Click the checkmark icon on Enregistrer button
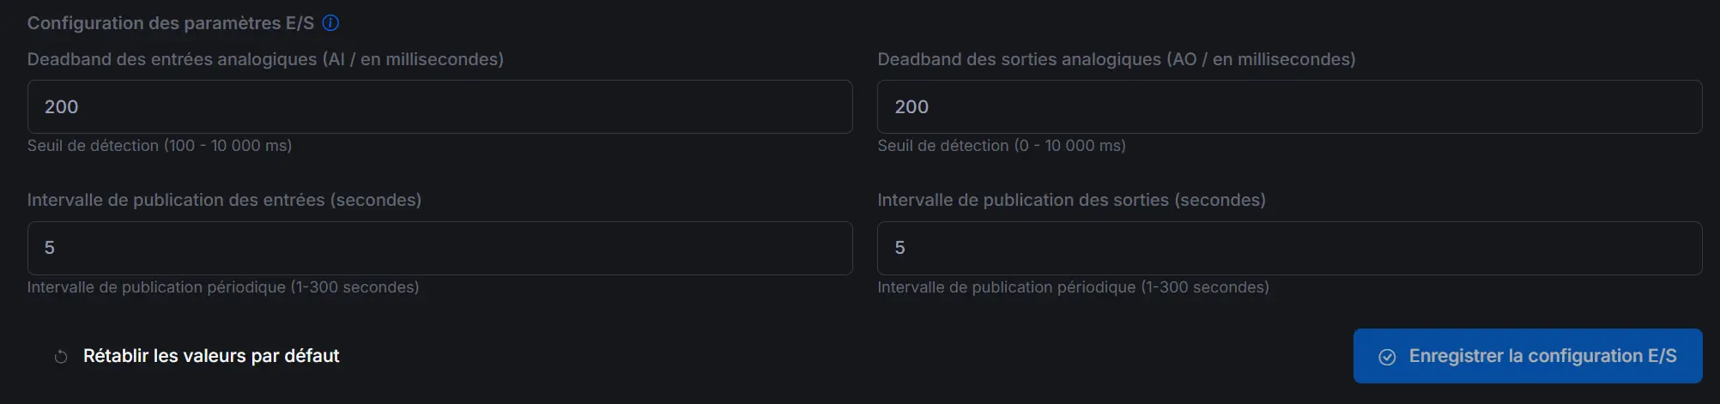This screenshot has height=404, width=1720. (x=1387, y=357)
